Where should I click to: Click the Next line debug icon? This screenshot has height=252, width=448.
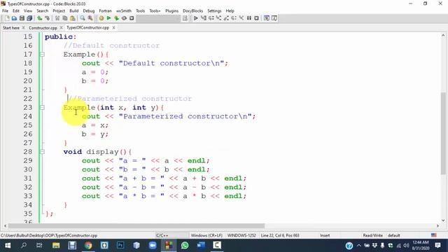click(211, 18)
